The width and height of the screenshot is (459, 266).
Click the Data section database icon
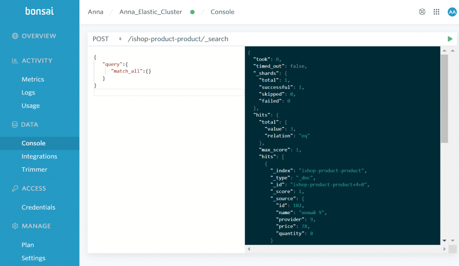tap(15, 124)
